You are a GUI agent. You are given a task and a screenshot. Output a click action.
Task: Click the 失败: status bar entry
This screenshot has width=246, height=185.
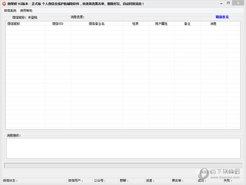[228, 180]
